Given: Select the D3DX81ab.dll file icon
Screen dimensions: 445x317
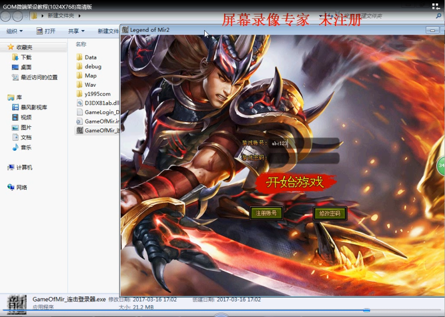Looking at the screenshot, I should click(80, 103).
